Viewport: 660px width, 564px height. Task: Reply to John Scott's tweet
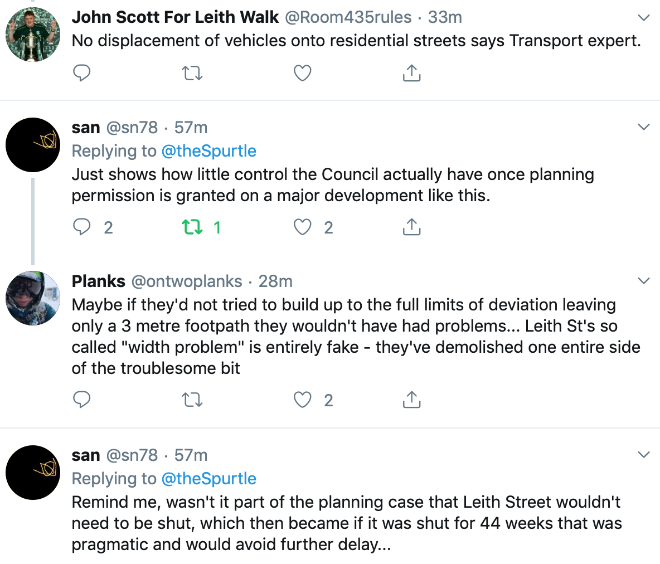[81, 73]
